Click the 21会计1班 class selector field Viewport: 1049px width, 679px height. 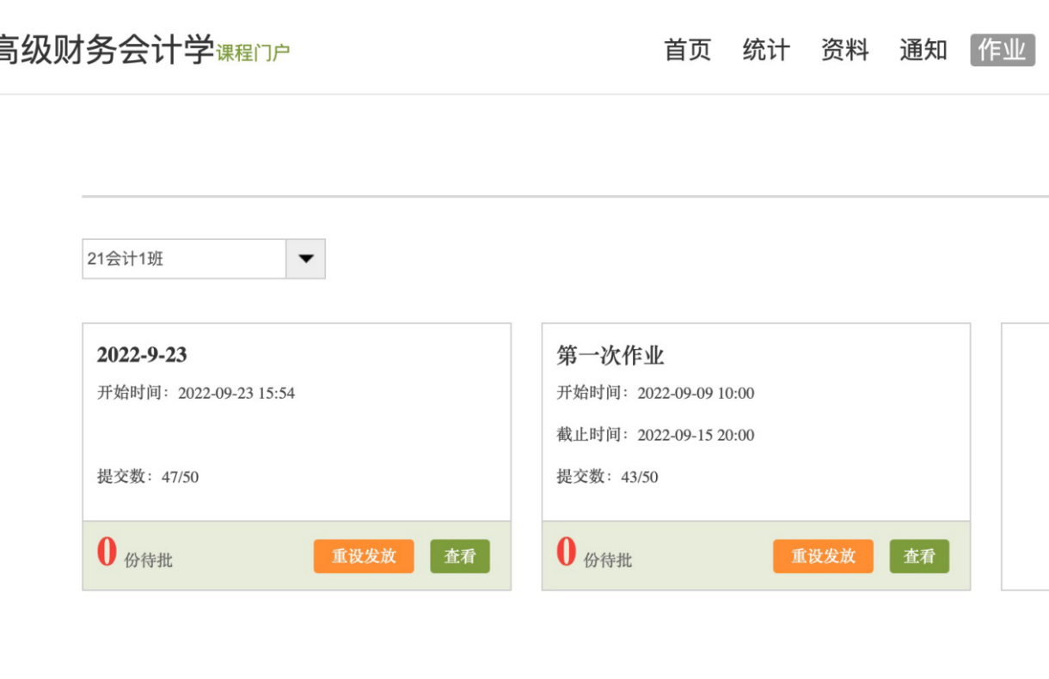coord(183,259)
